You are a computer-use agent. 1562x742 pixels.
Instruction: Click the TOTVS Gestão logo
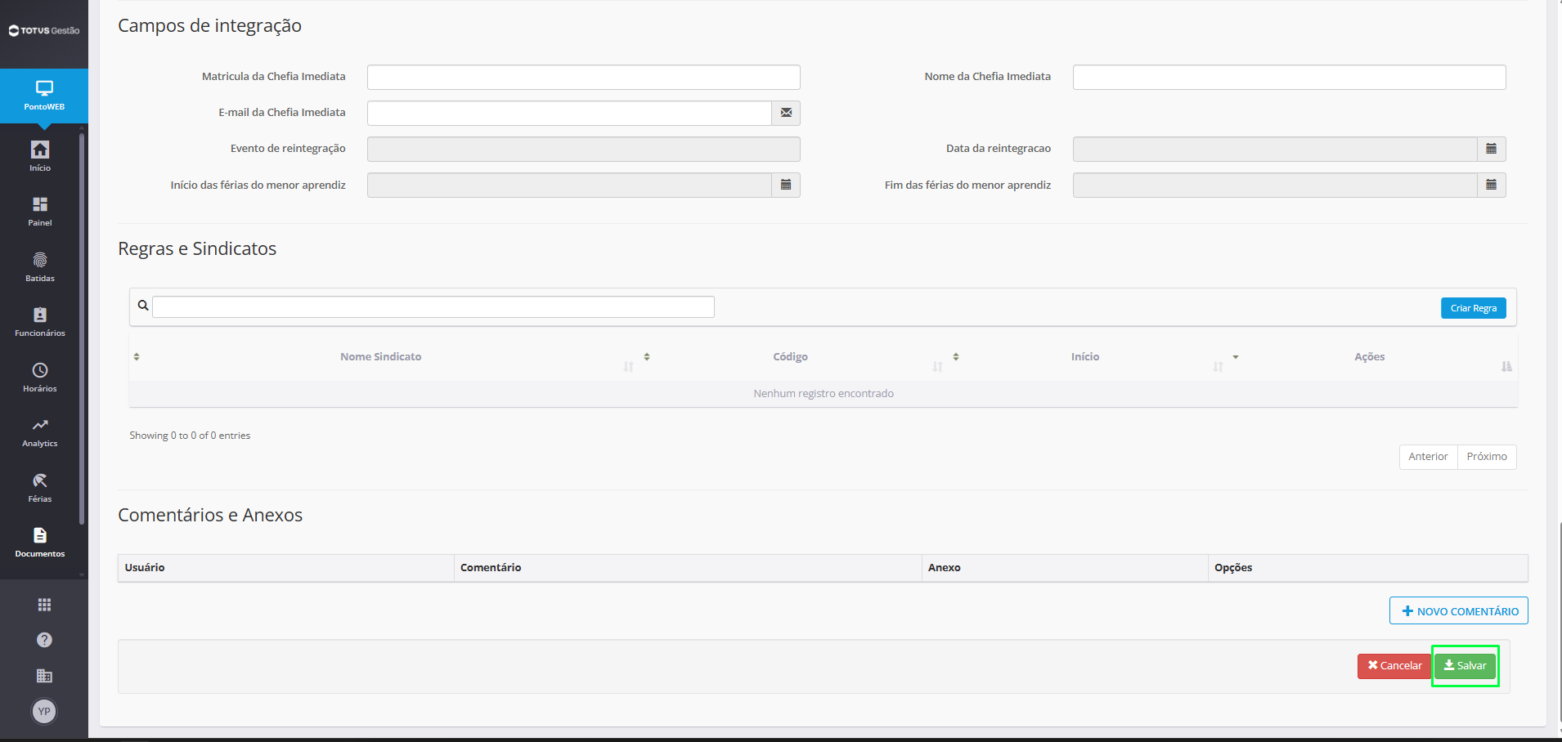[x=44, y=30]
